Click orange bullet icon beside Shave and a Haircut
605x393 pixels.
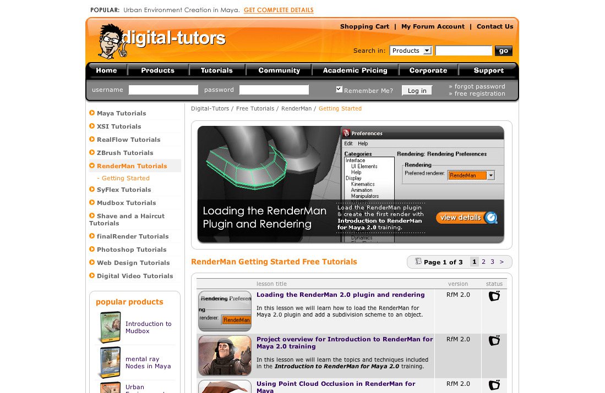coord(92,216)
